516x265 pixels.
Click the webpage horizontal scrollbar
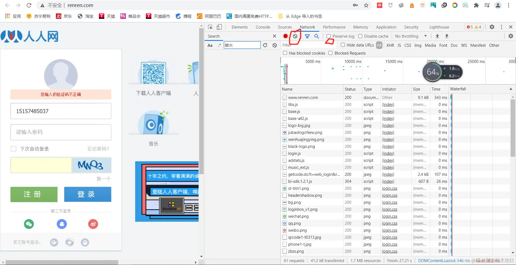click(62, 262)
